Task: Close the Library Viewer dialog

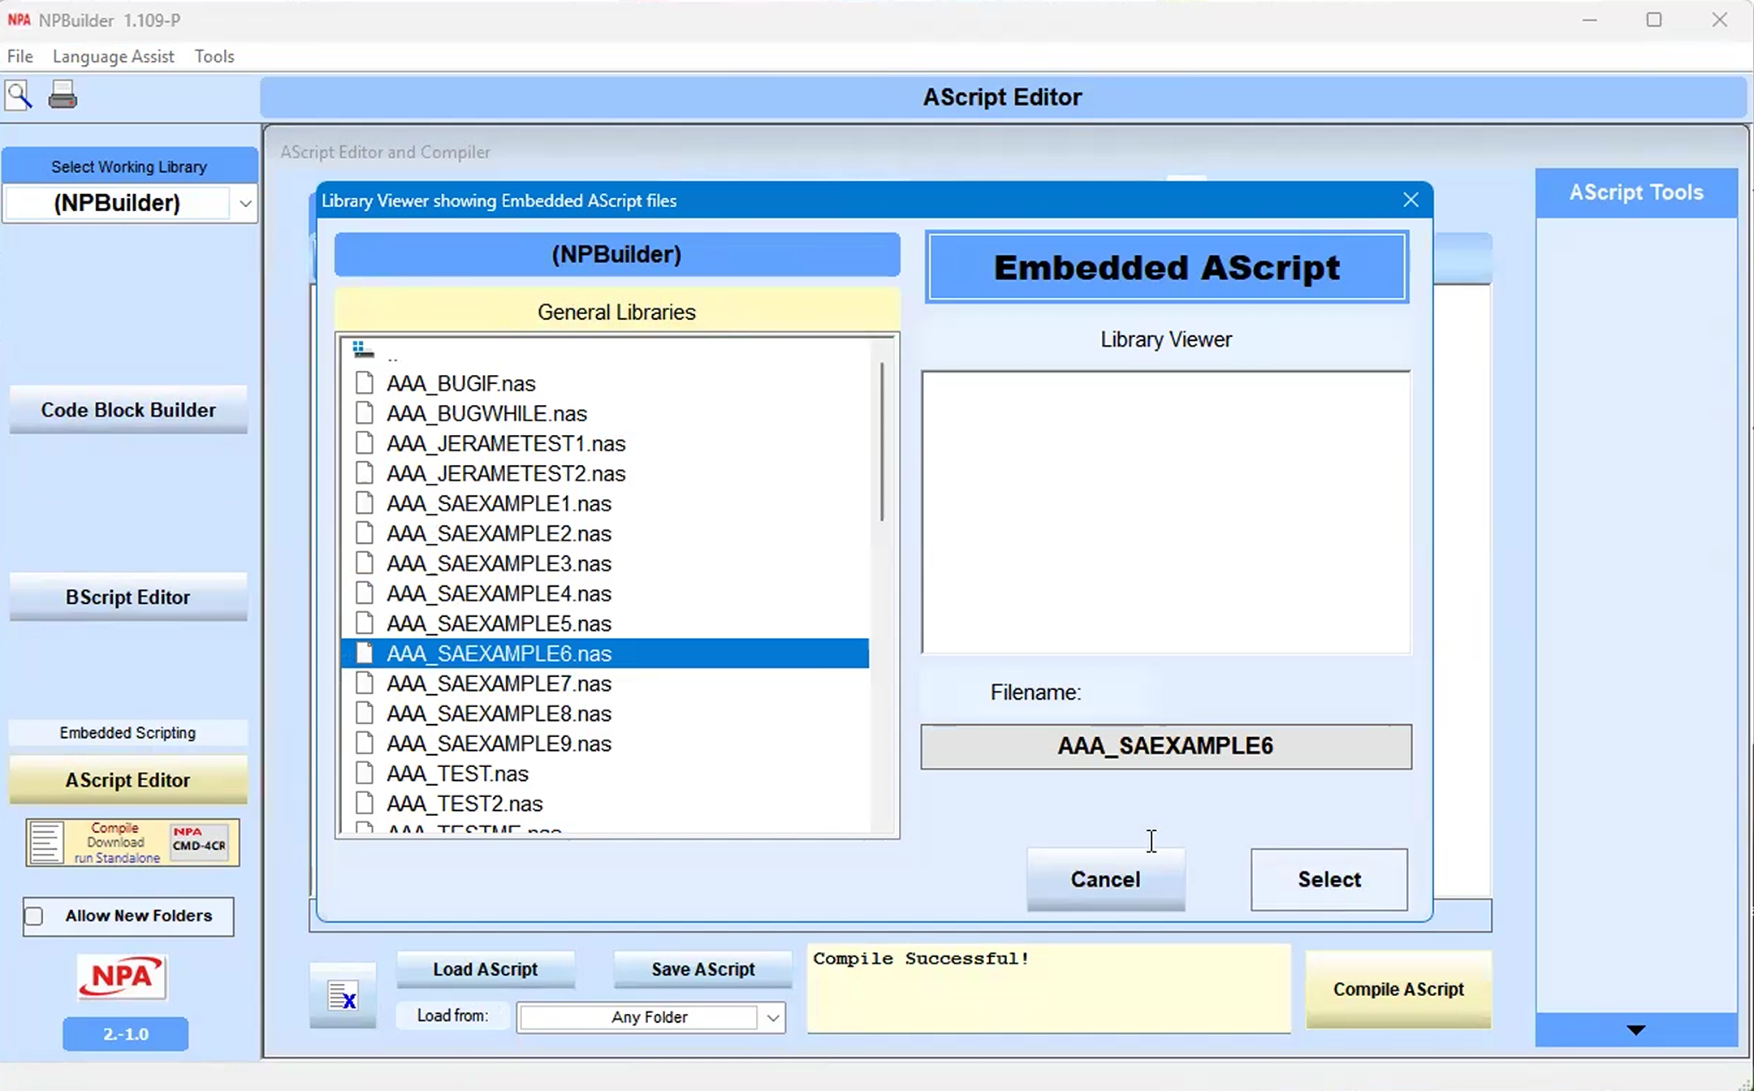Action: coord(1411,201)
